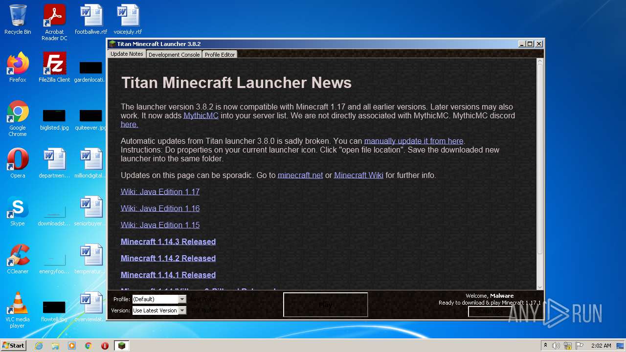Click the Opera icon in the taskbar
The image size is (626, 352).
pos(105,346)
